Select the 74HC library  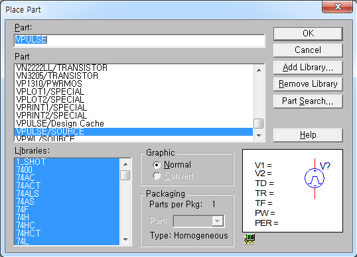pos(67,226)
